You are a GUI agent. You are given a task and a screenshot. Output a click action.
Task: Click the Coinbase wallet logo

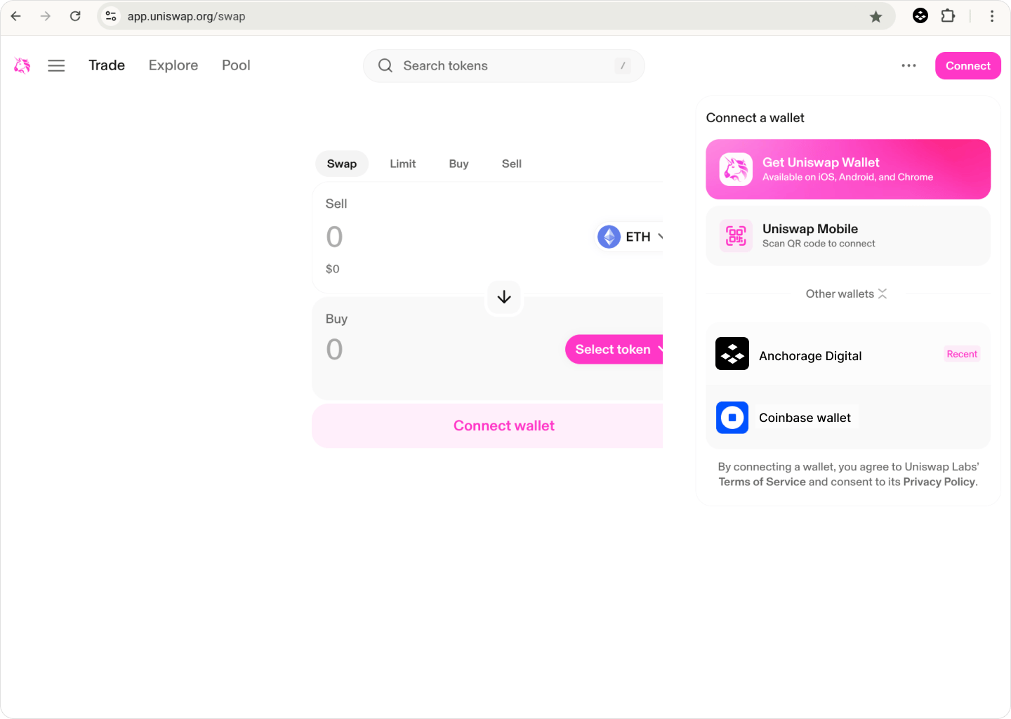pos(732,417)
